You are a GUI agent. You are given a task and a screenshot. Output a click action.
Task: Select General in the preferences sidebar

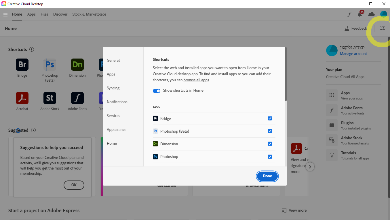(x=113, y=60)
